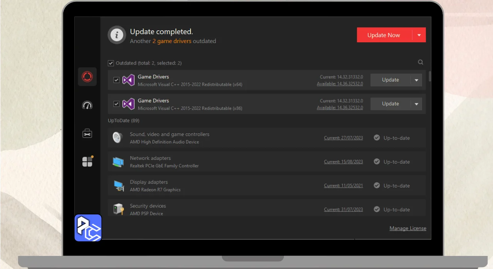Click the red Update Now button
Image resolution: width=493 pixels, height=269 pixels.
point(384,35)
